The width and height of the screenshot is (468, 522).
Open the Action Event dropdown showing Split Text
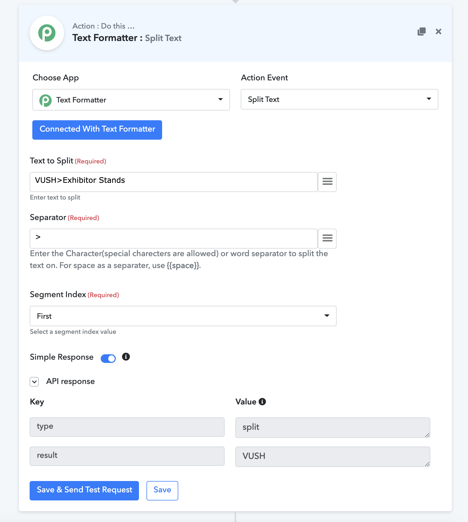pyautogui.click(x=339, y=99)
